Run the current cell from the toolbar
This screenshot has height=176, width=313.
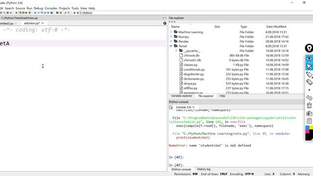(20, 13)
